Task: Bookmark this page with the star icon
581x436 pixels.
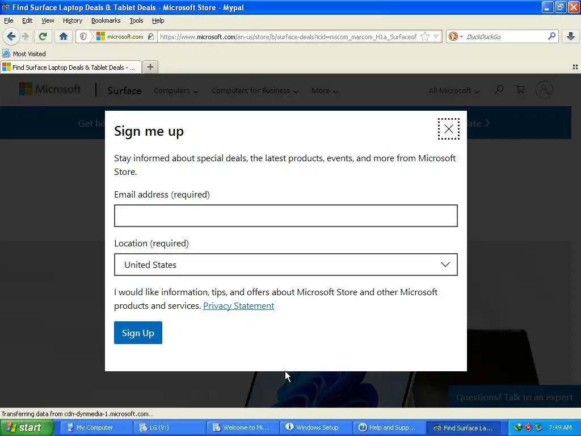Action: click(425, 36)
